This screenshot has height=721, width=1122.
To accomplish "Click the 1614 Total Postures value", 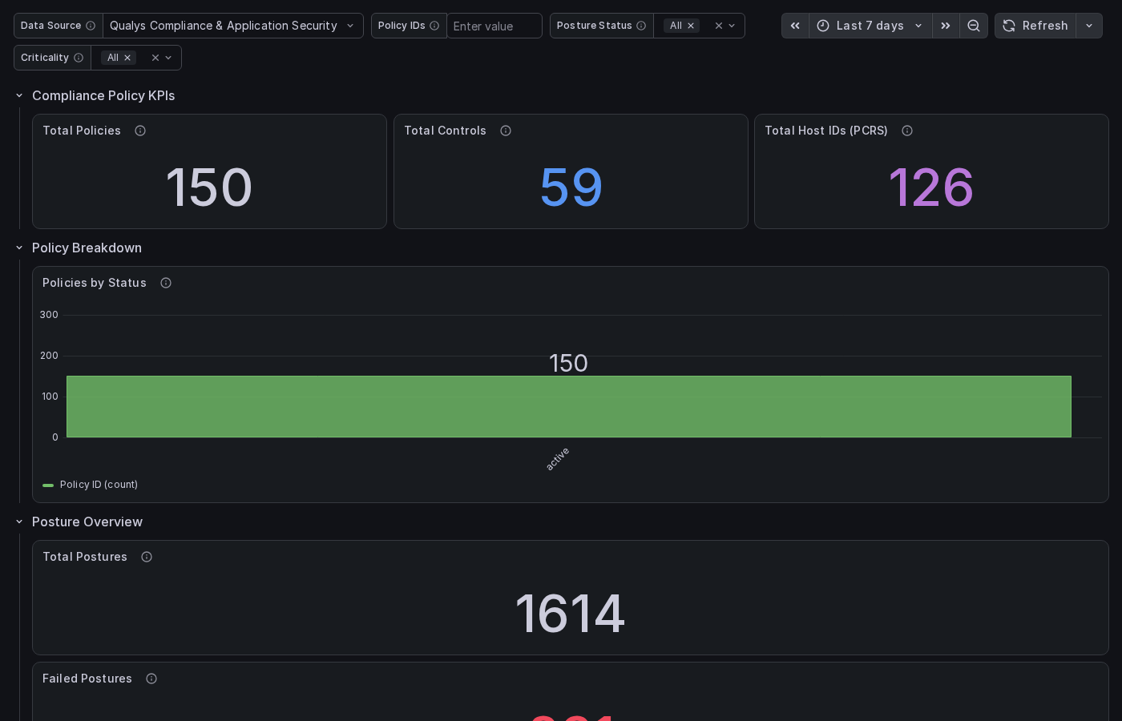I will (571, 614).
